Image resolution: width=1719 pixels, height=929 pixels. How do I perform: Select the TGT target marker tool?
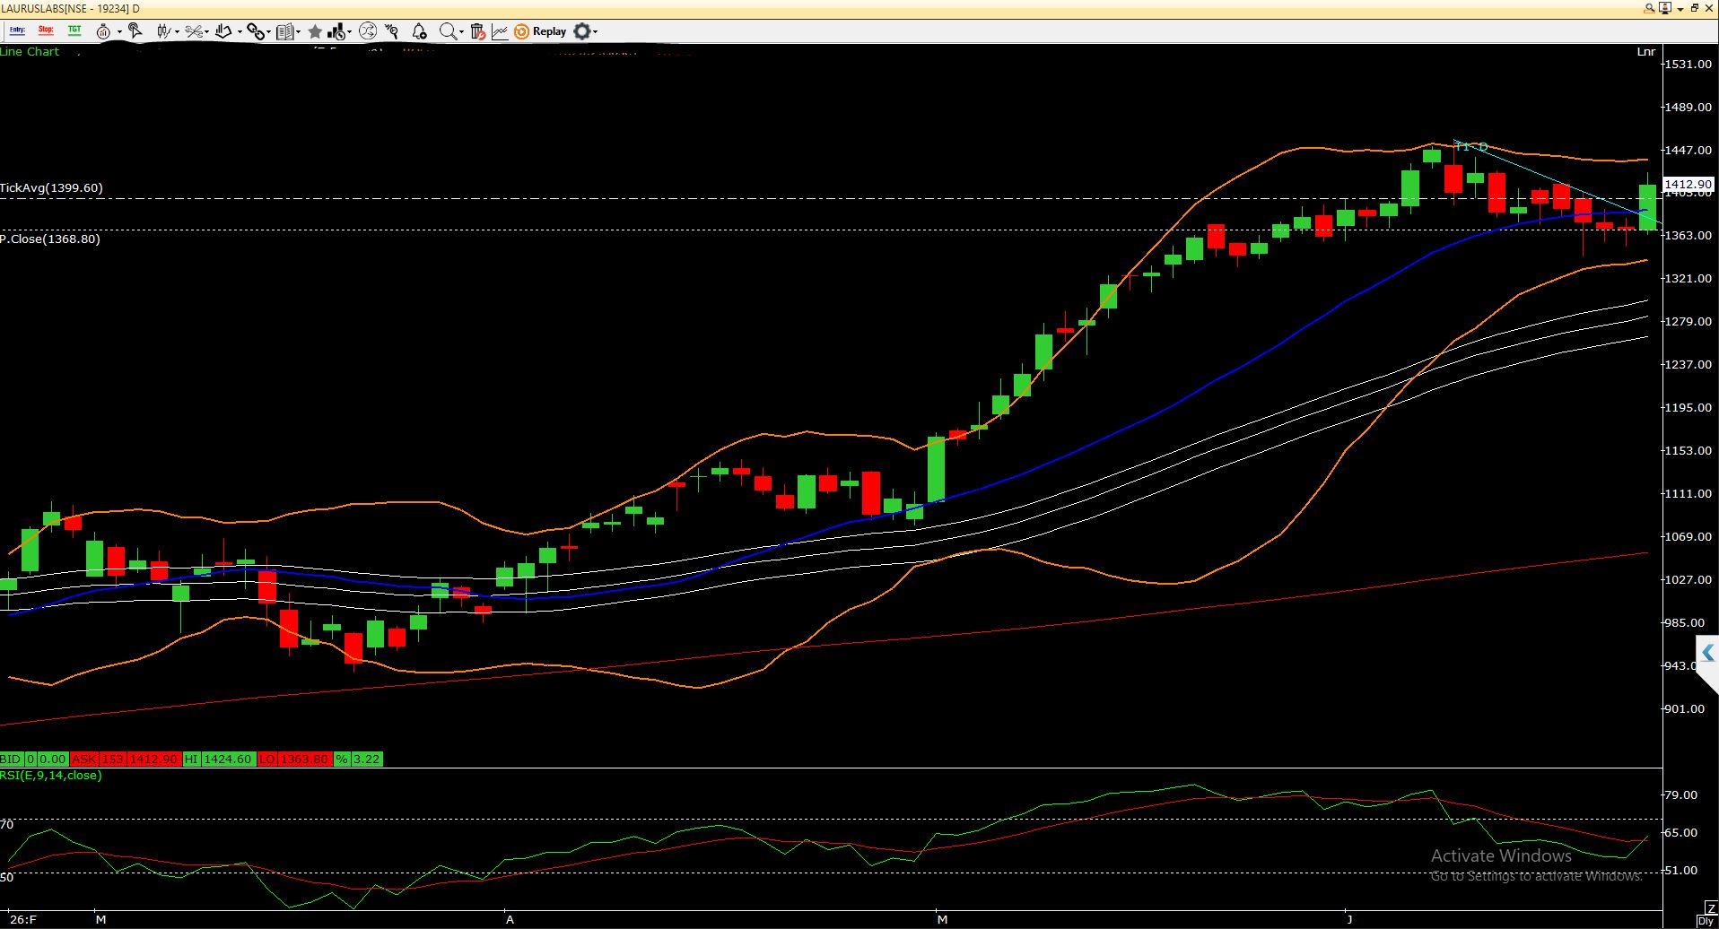pyautogui.click(x=74, y=30)
